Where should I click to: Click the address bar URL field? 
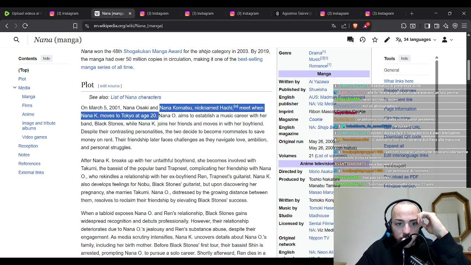206,26
